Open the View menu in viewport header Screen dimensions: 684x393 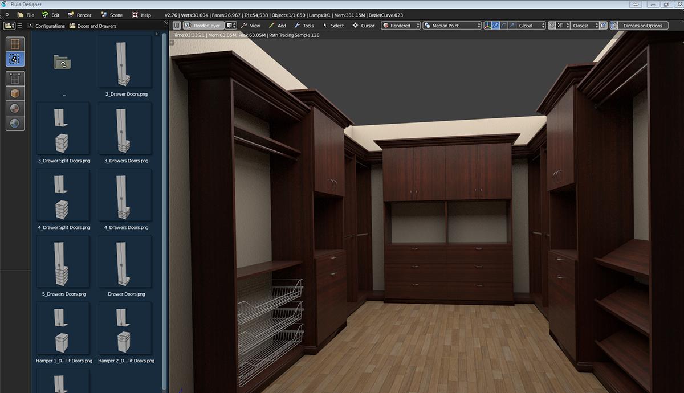point(250,26)
